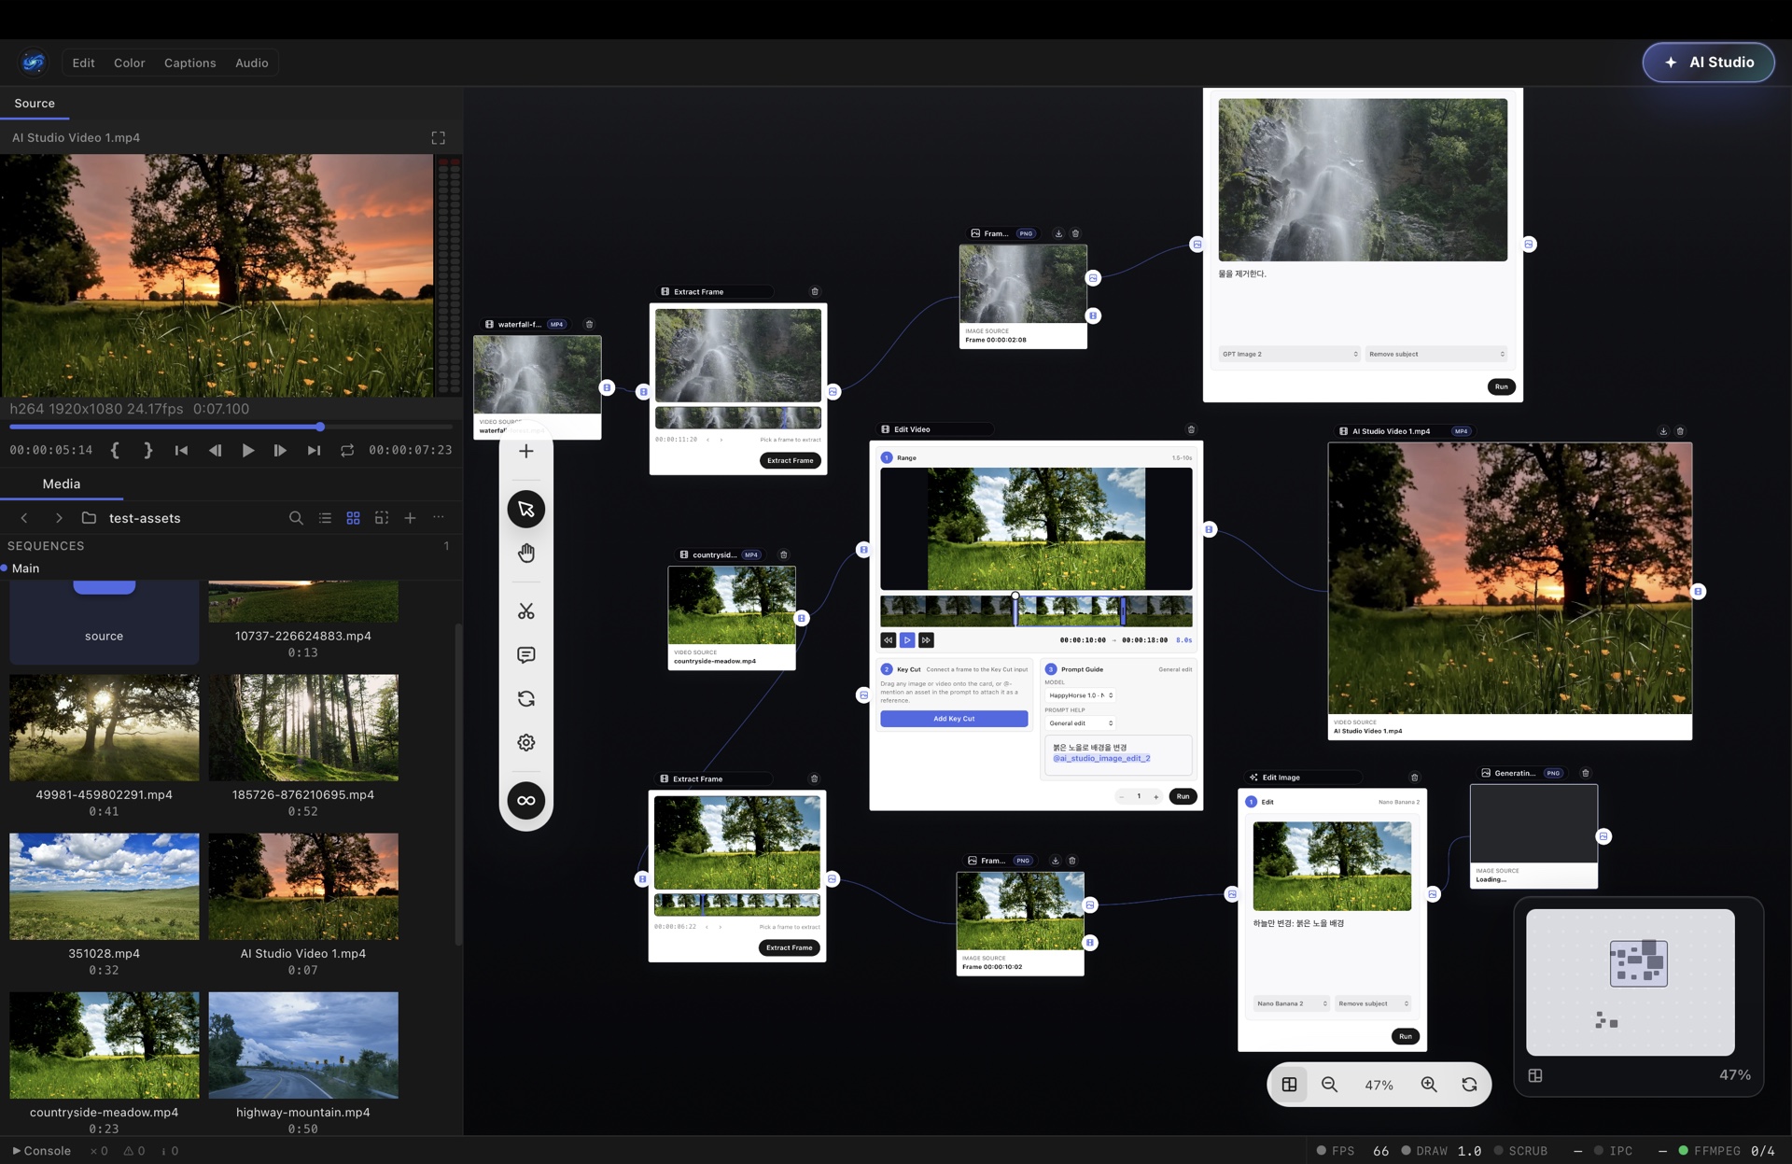Screen dimensions: 1792x1164
Task: Play the source video
Action: (x=247, y=450)
